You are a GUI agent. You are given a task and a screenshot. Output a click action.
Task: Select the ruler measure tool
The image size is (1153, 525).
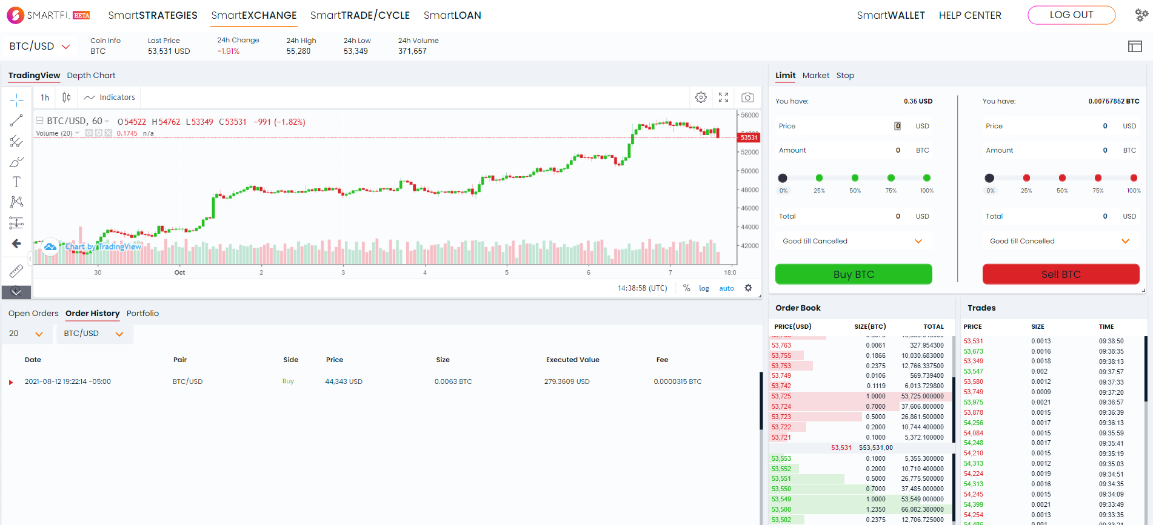[16, 271]
